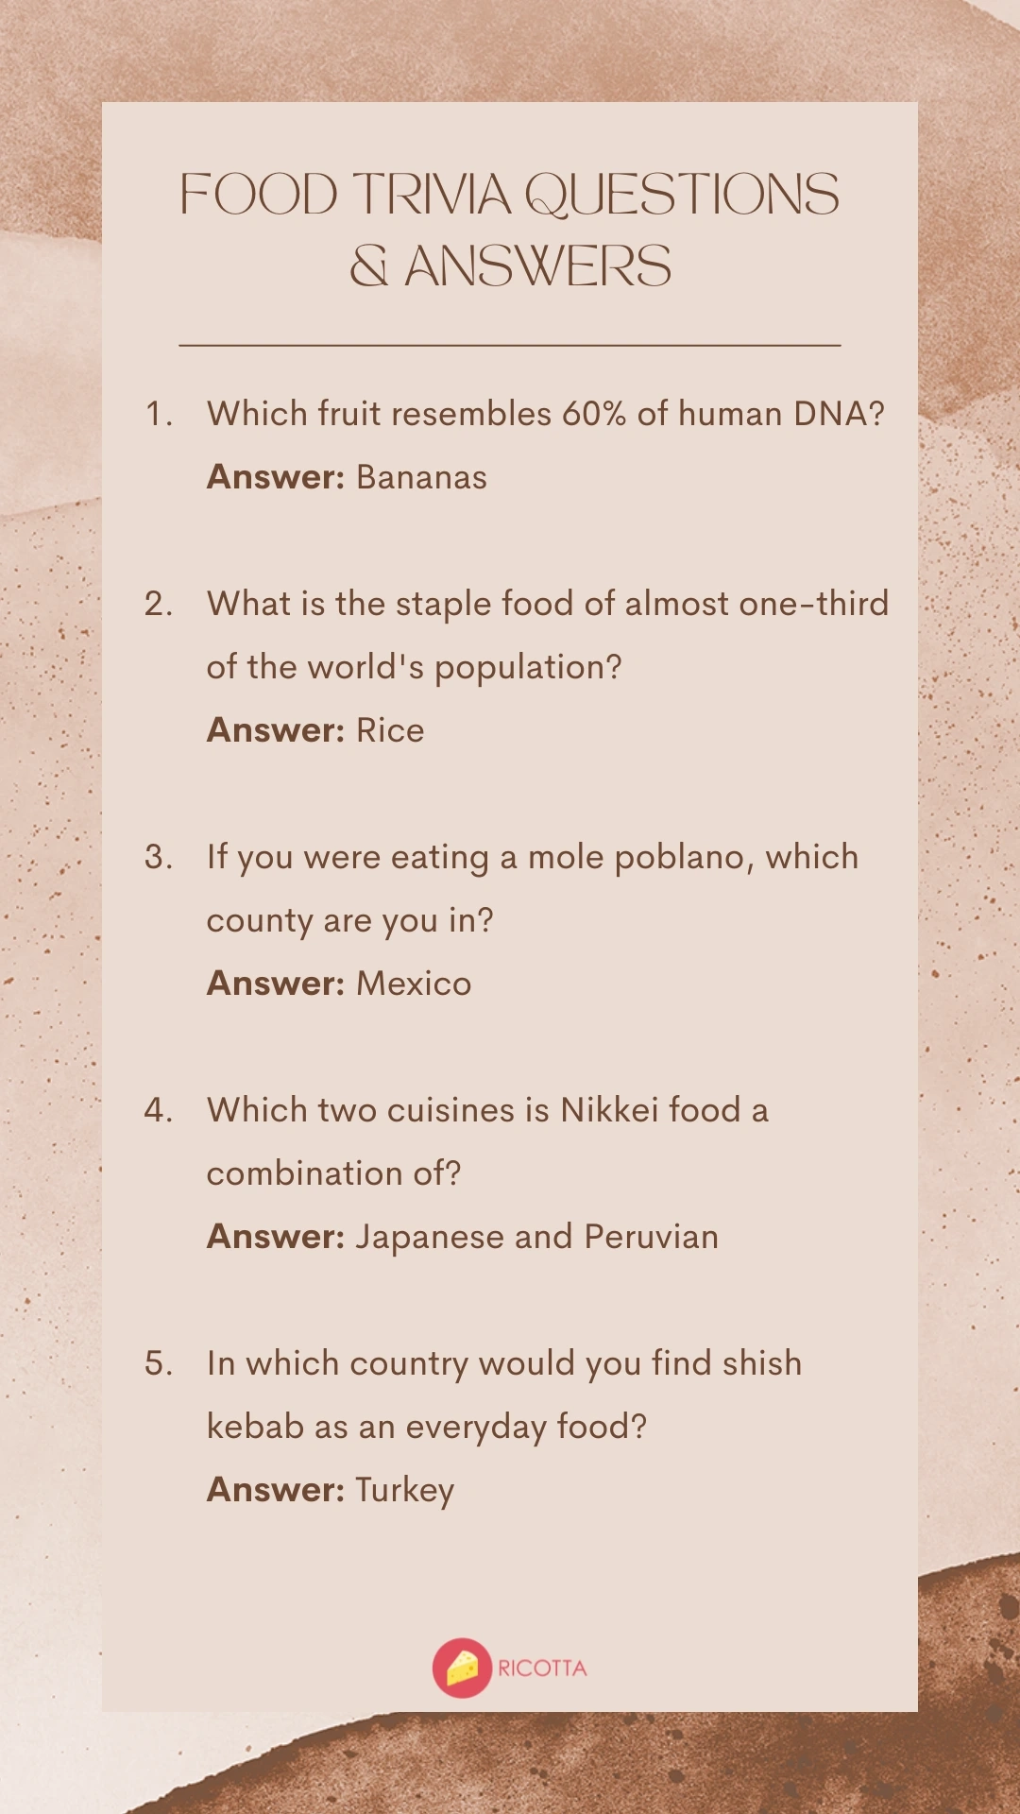Image resolution: width=1020 pixels, height=1814 pixels.
Task: Select the staple food question
Action: click(x=547, y=635)
